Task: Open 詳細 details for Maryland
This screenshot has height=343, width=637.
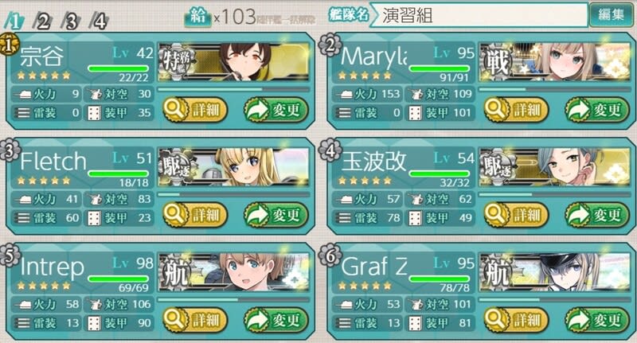Action: 517,110
